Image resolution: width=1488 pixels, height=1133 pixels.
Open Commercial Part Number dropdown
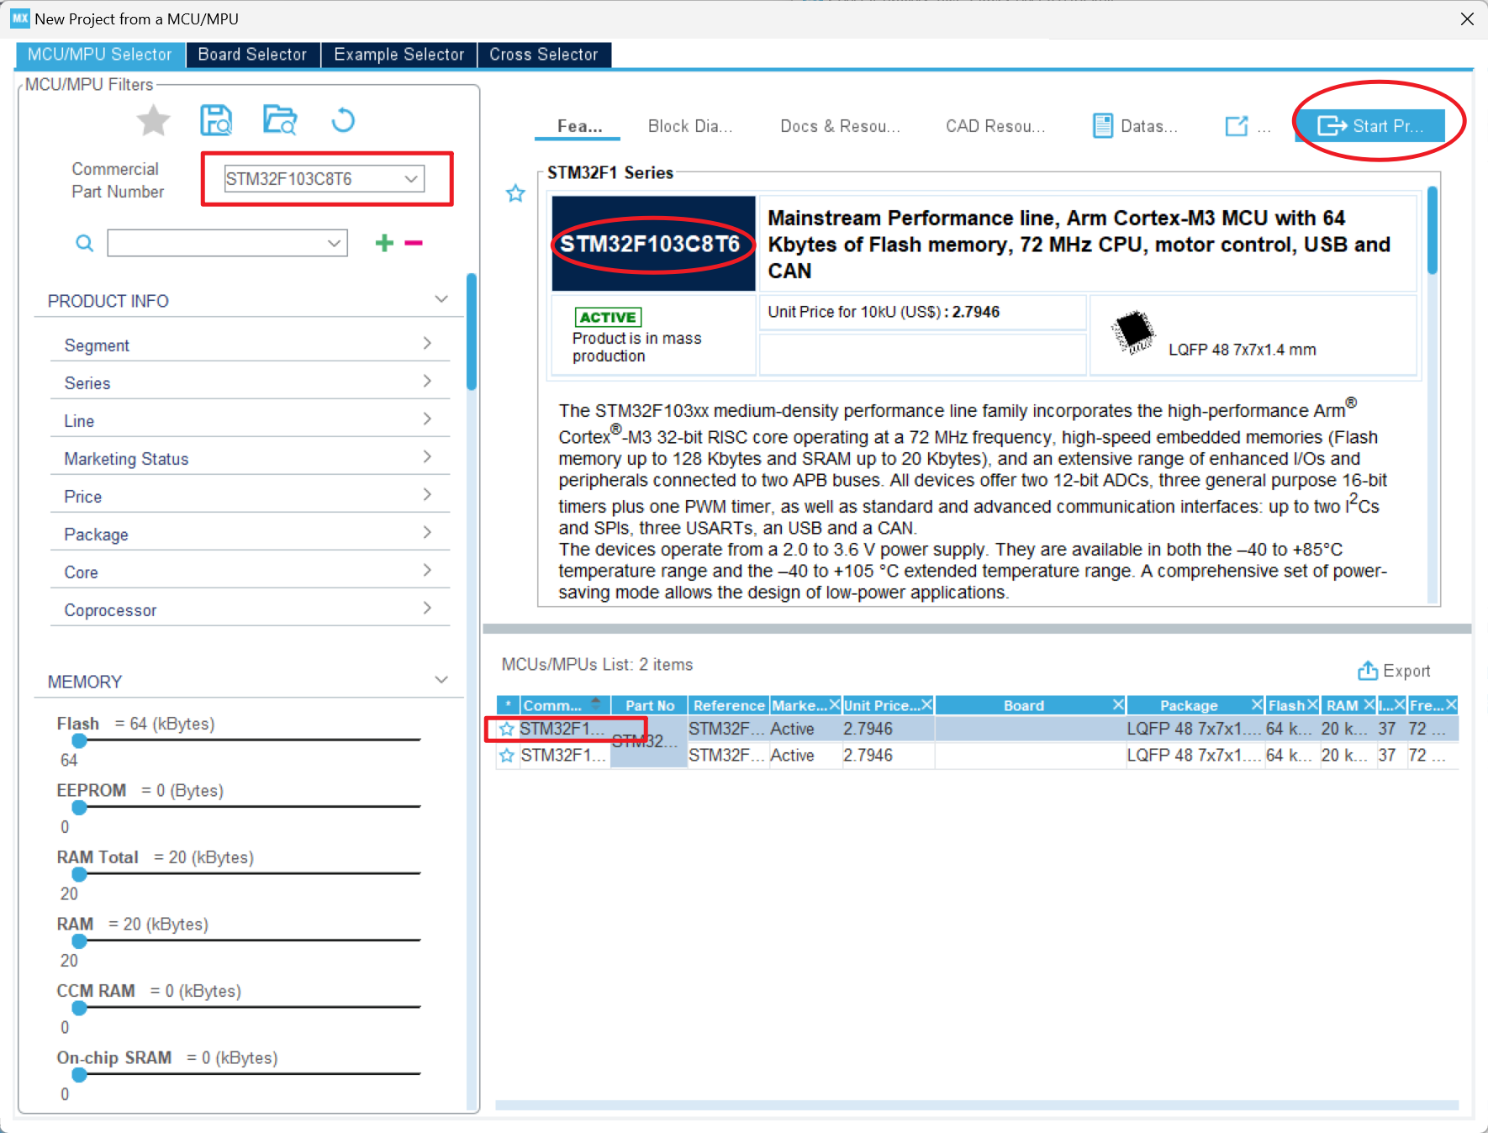(x=411, y=178)
